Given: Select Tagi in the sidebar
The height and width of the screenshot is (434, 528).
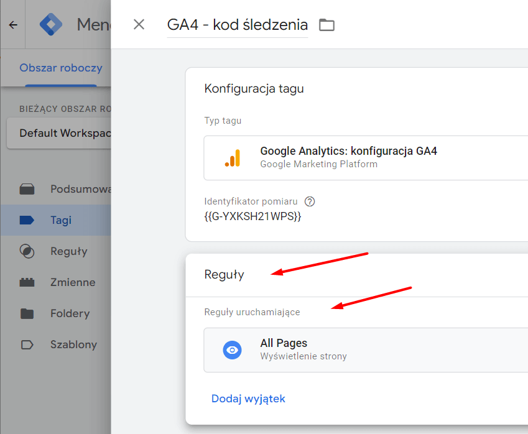Looking at the screenshot, I should [x=56, y=220].
